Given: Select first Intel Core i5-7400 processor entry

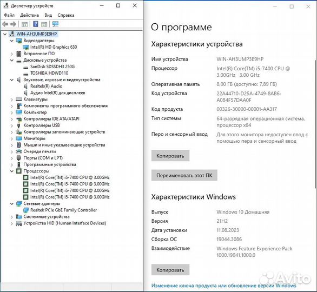Looking at the screenshot, I should coord(70,177).
